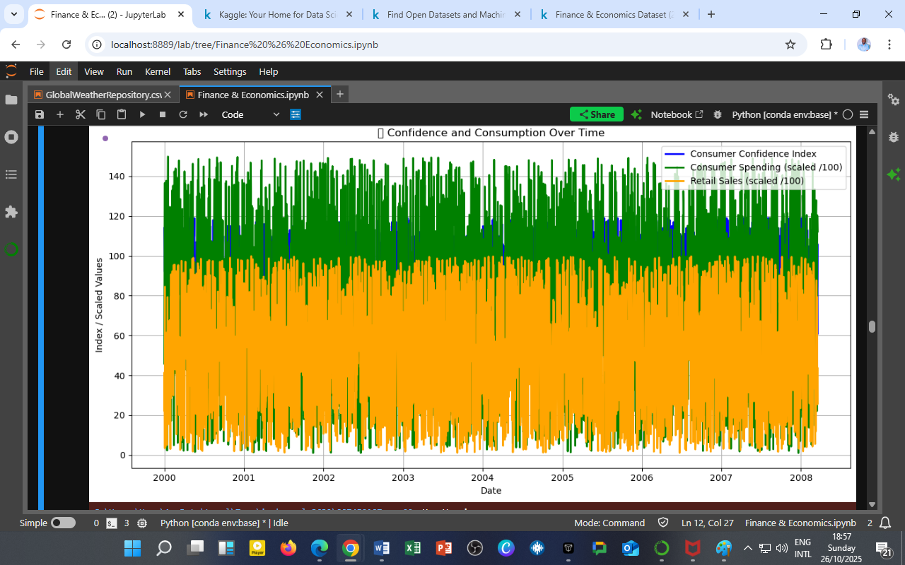Viewport: 905px width, 565px height.
Task: Toggle the Property Inspector gears panel
Action: coord(894,100)
